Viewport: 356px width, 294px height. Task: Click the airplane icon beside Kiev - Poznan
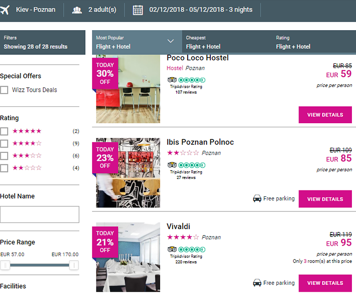pos(5,10)
